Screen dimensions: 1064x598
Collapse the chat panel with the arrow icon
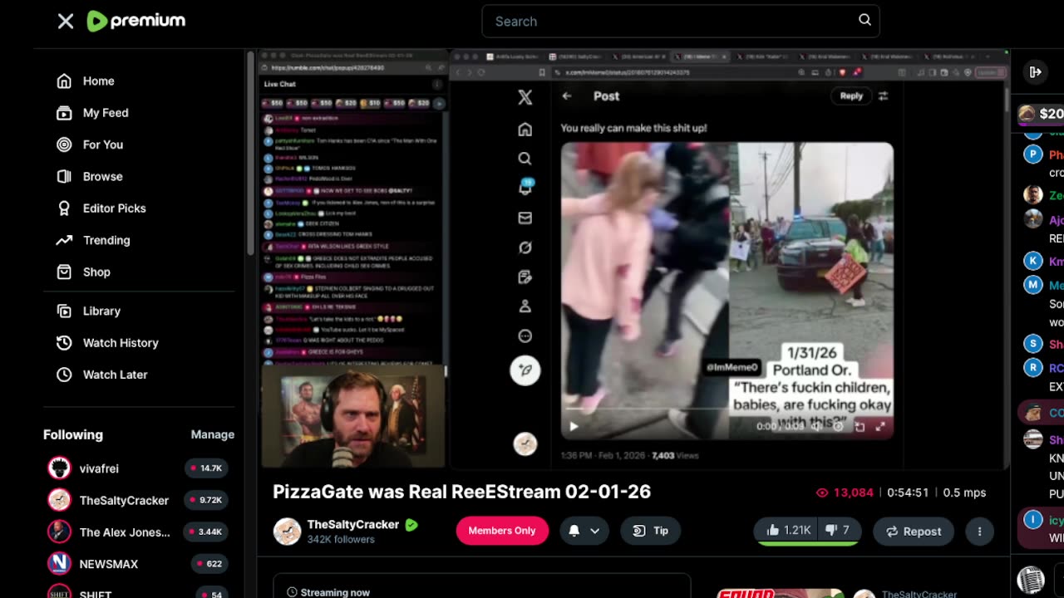pos(1035,72)
